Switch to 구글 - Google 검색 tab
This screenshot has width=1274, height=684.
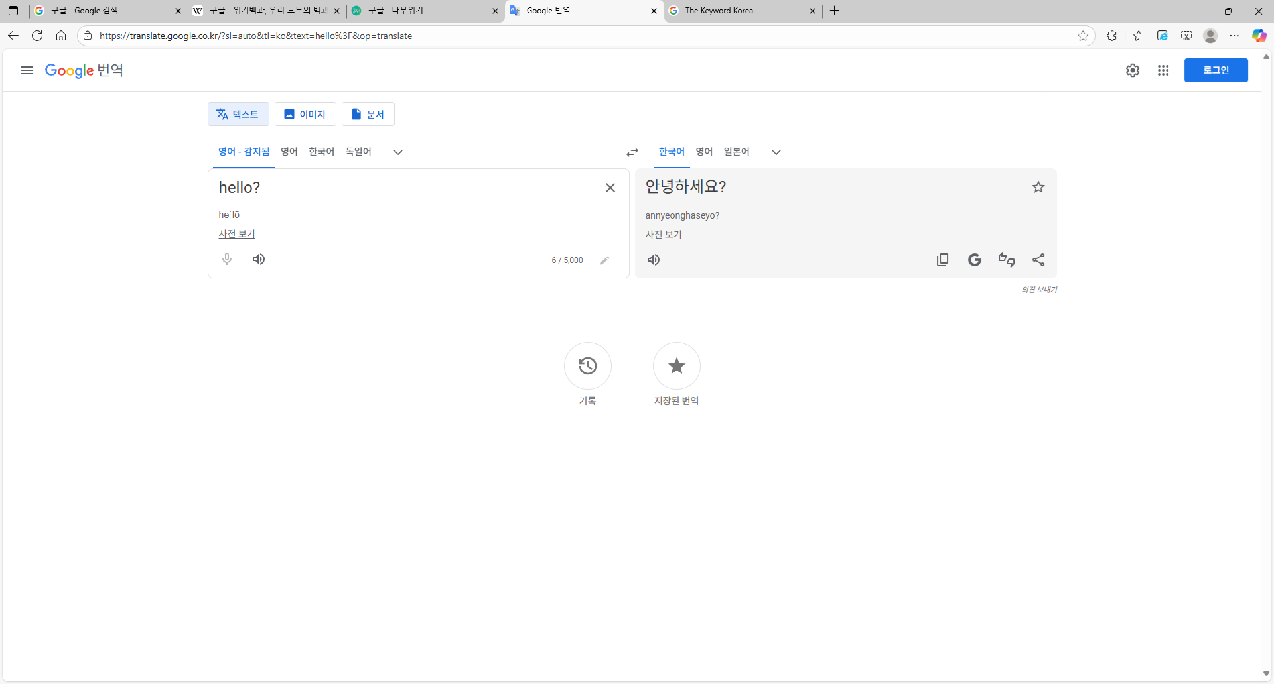tap(108, 11)
